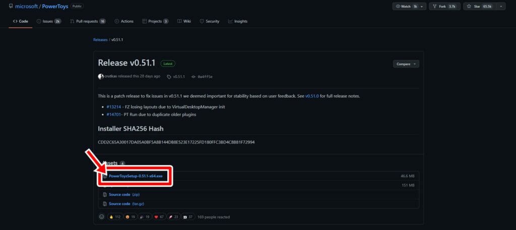This screenshot has width=516, height=230.
Task: Download Source code (tar.gz)
Action: click(x=126, y=204)
